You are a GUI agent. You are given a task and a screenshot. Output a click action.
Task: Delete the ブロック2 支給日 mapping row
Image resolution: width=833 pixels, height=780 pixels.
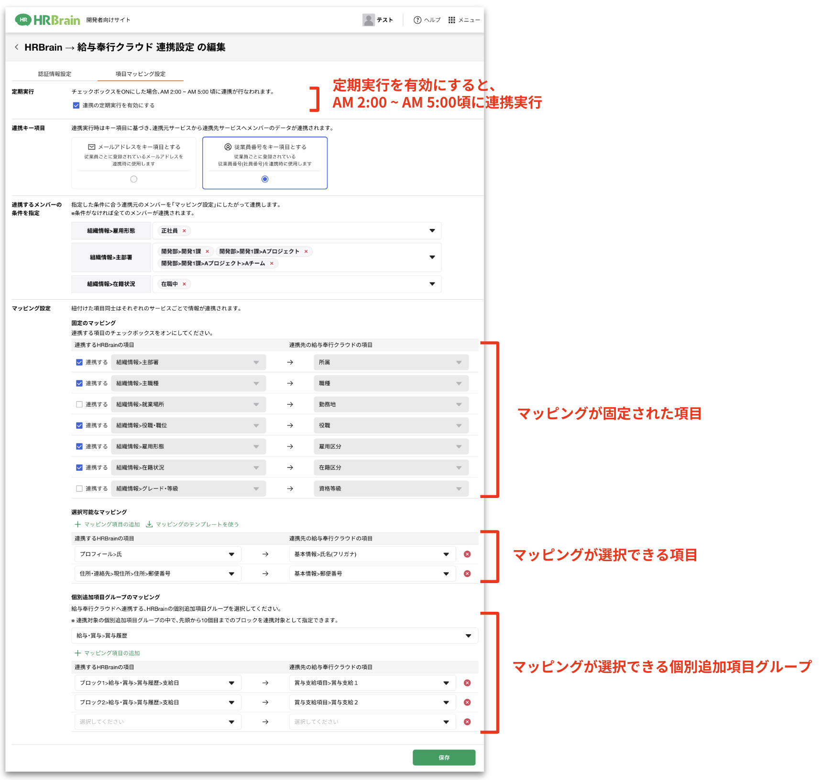467,702
